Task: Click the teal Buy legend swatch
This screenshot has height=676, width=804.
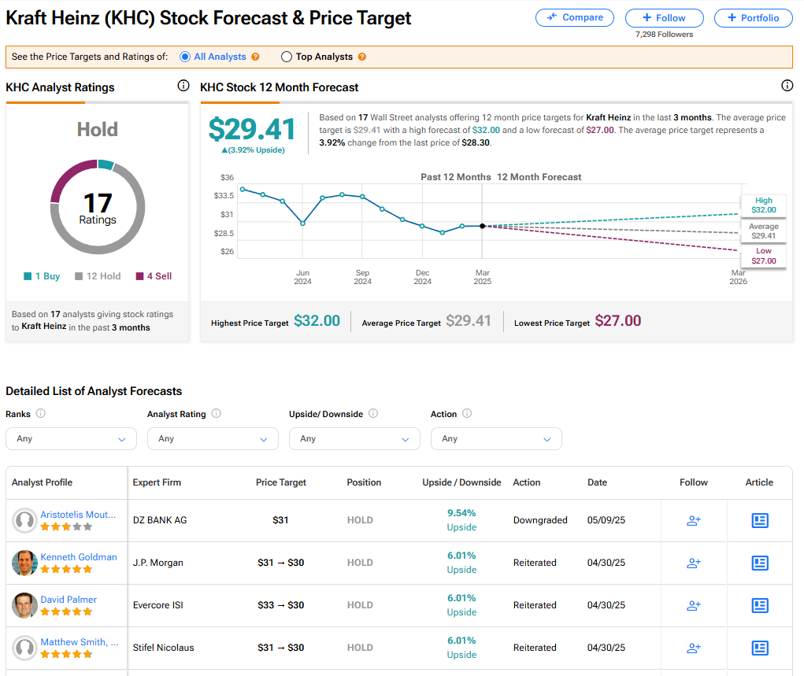Action: pos(28,276)
